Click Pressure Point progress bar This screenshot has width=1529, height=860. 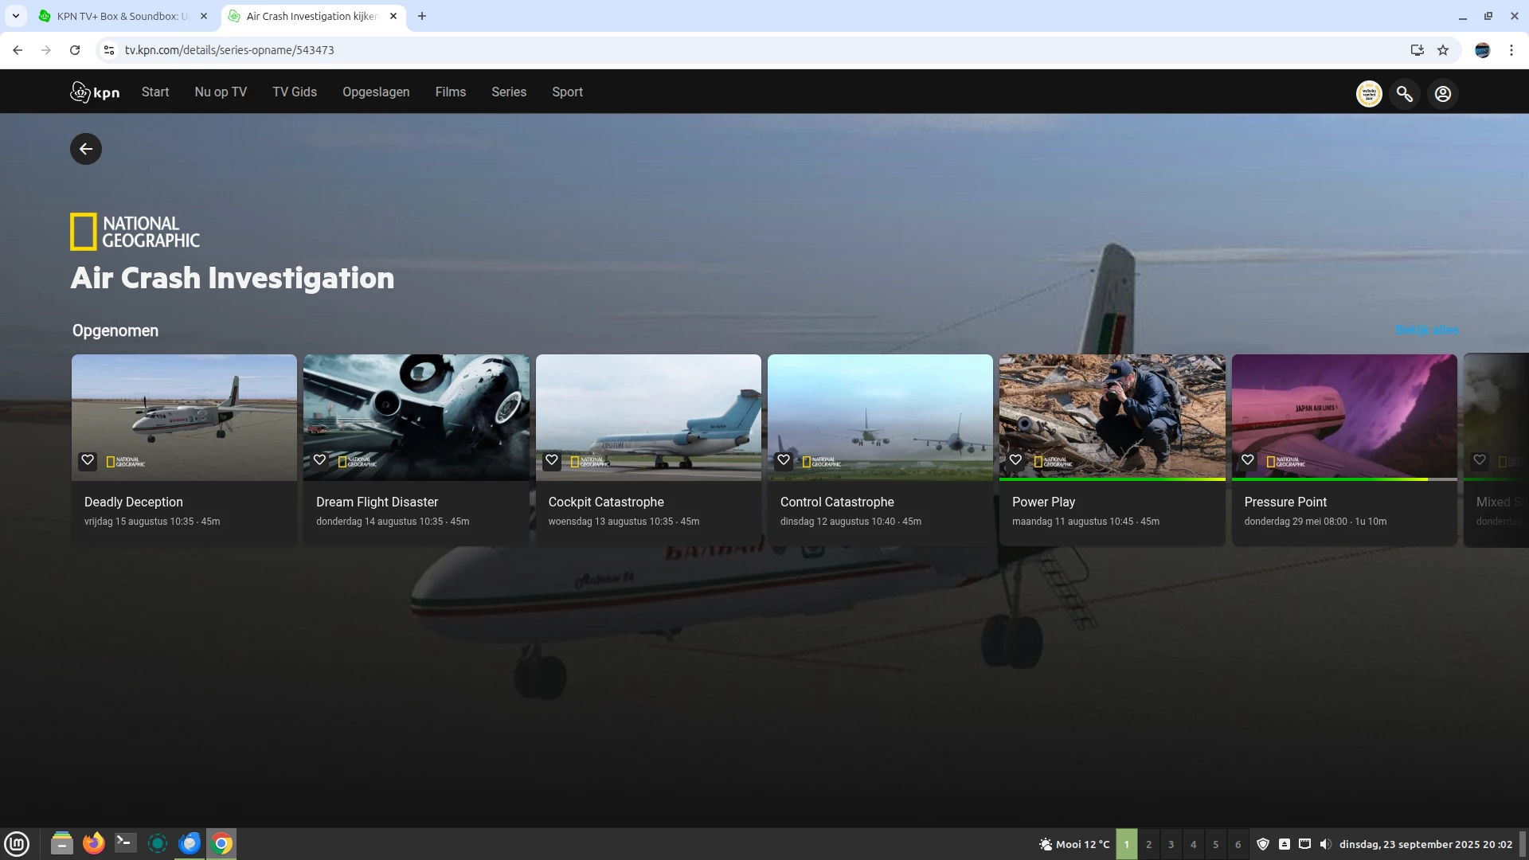pos(1343,479)
